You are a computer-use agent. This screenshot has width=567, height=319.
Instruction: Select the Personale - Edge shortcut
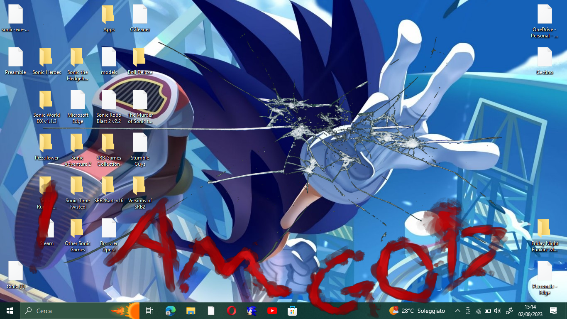click(544, 278)
